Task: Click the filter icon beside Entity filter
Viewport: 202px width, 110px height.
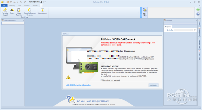Action: tap(195, 30)
